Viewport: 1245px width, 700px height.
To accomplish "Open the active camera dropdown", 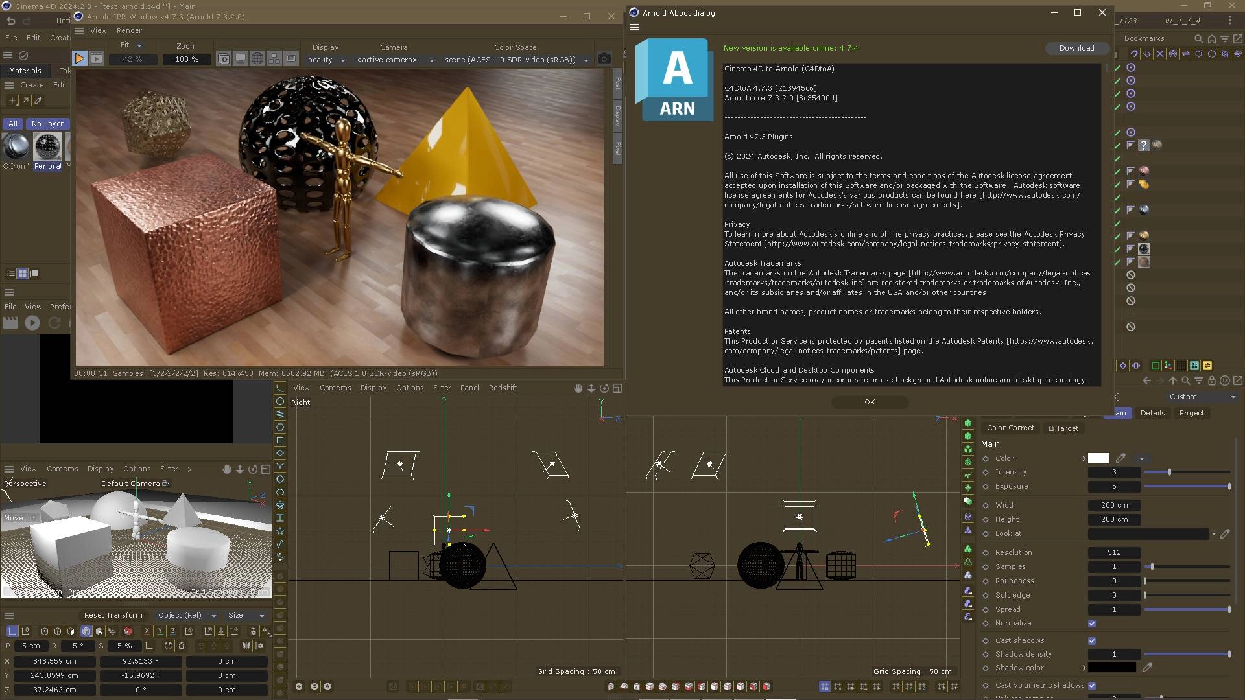I will (x=394, y=60).
